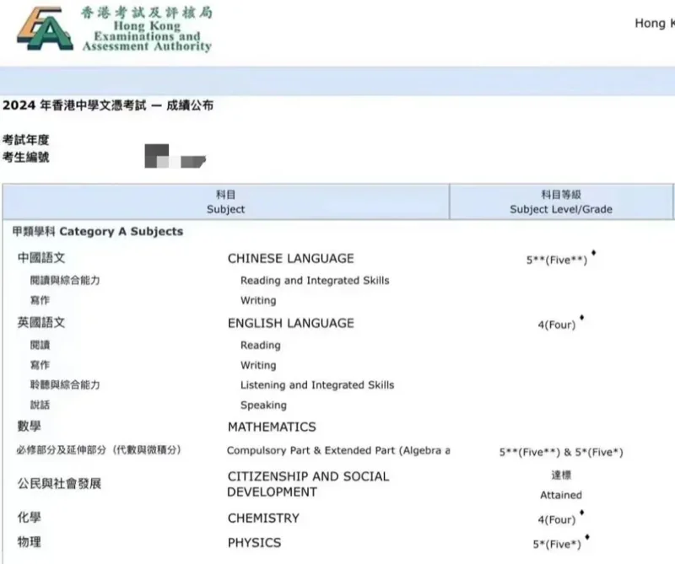Click the '5**(Five**) & 5*(Five*)' Mathematics grade

[x=561, y=452]
